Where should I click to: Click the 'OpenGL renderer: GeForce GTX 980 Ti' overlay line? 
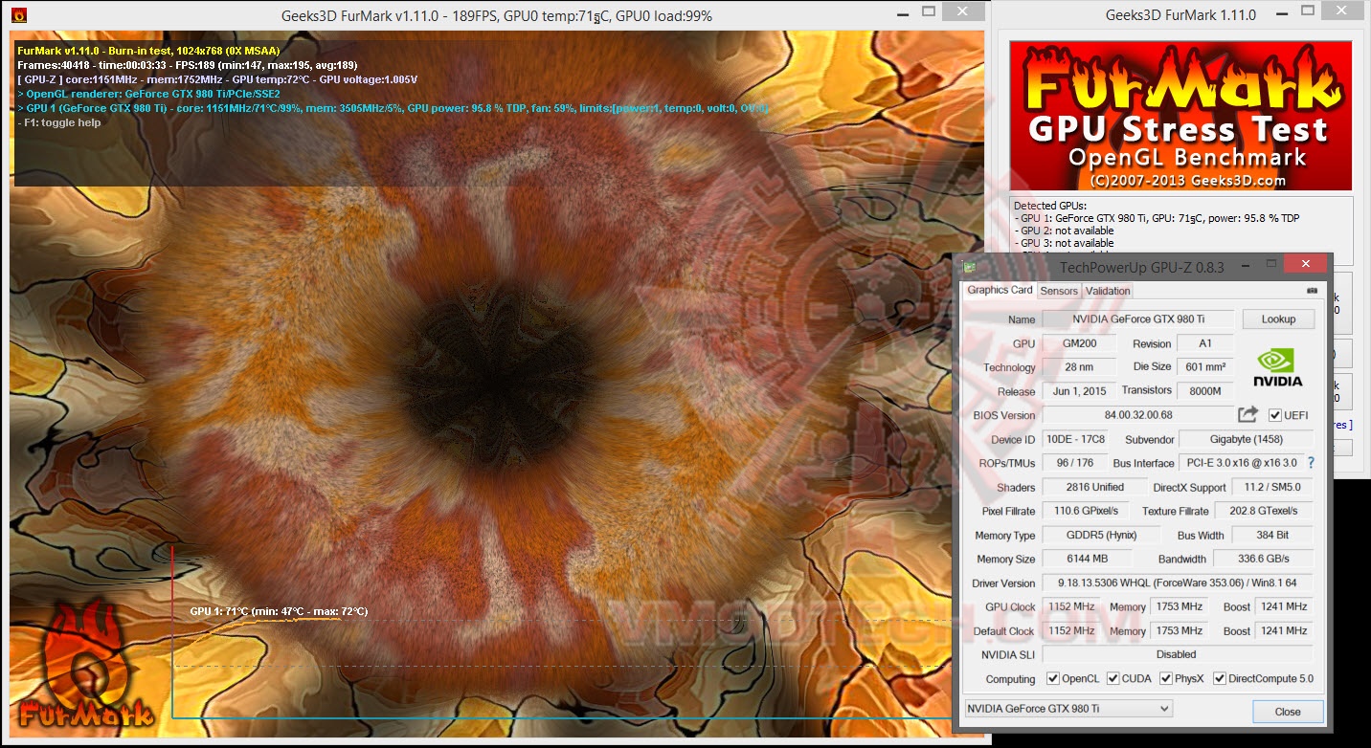click(x=148, y=94)
